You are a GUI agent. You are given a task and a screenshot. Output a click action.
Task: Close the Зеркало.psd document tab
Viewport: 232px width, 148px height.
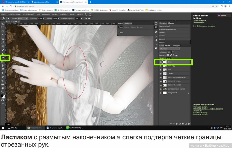19,22
